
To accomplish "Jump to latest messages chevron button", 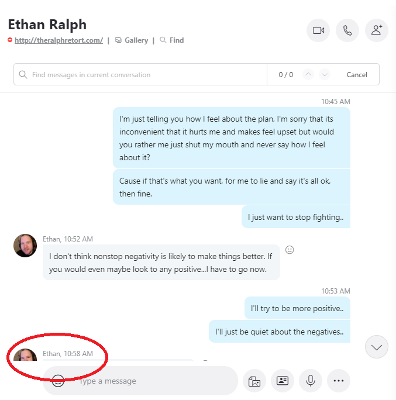I will pos(377,347).
